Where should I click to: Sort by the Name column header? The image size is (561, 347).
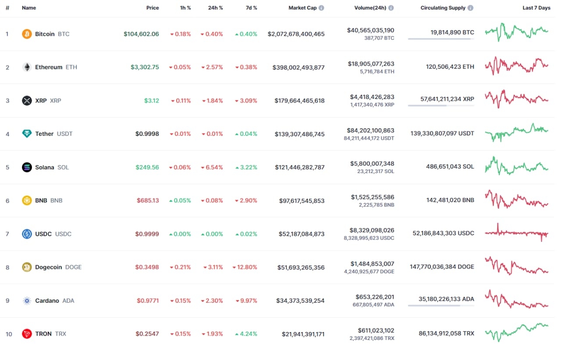pyautogui.click(x=29, y=8)
